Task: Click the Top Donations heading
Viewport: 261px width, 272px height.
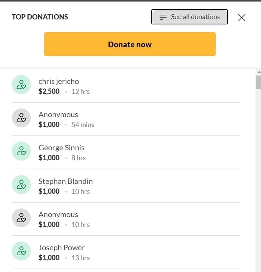Action: (40, 17)
